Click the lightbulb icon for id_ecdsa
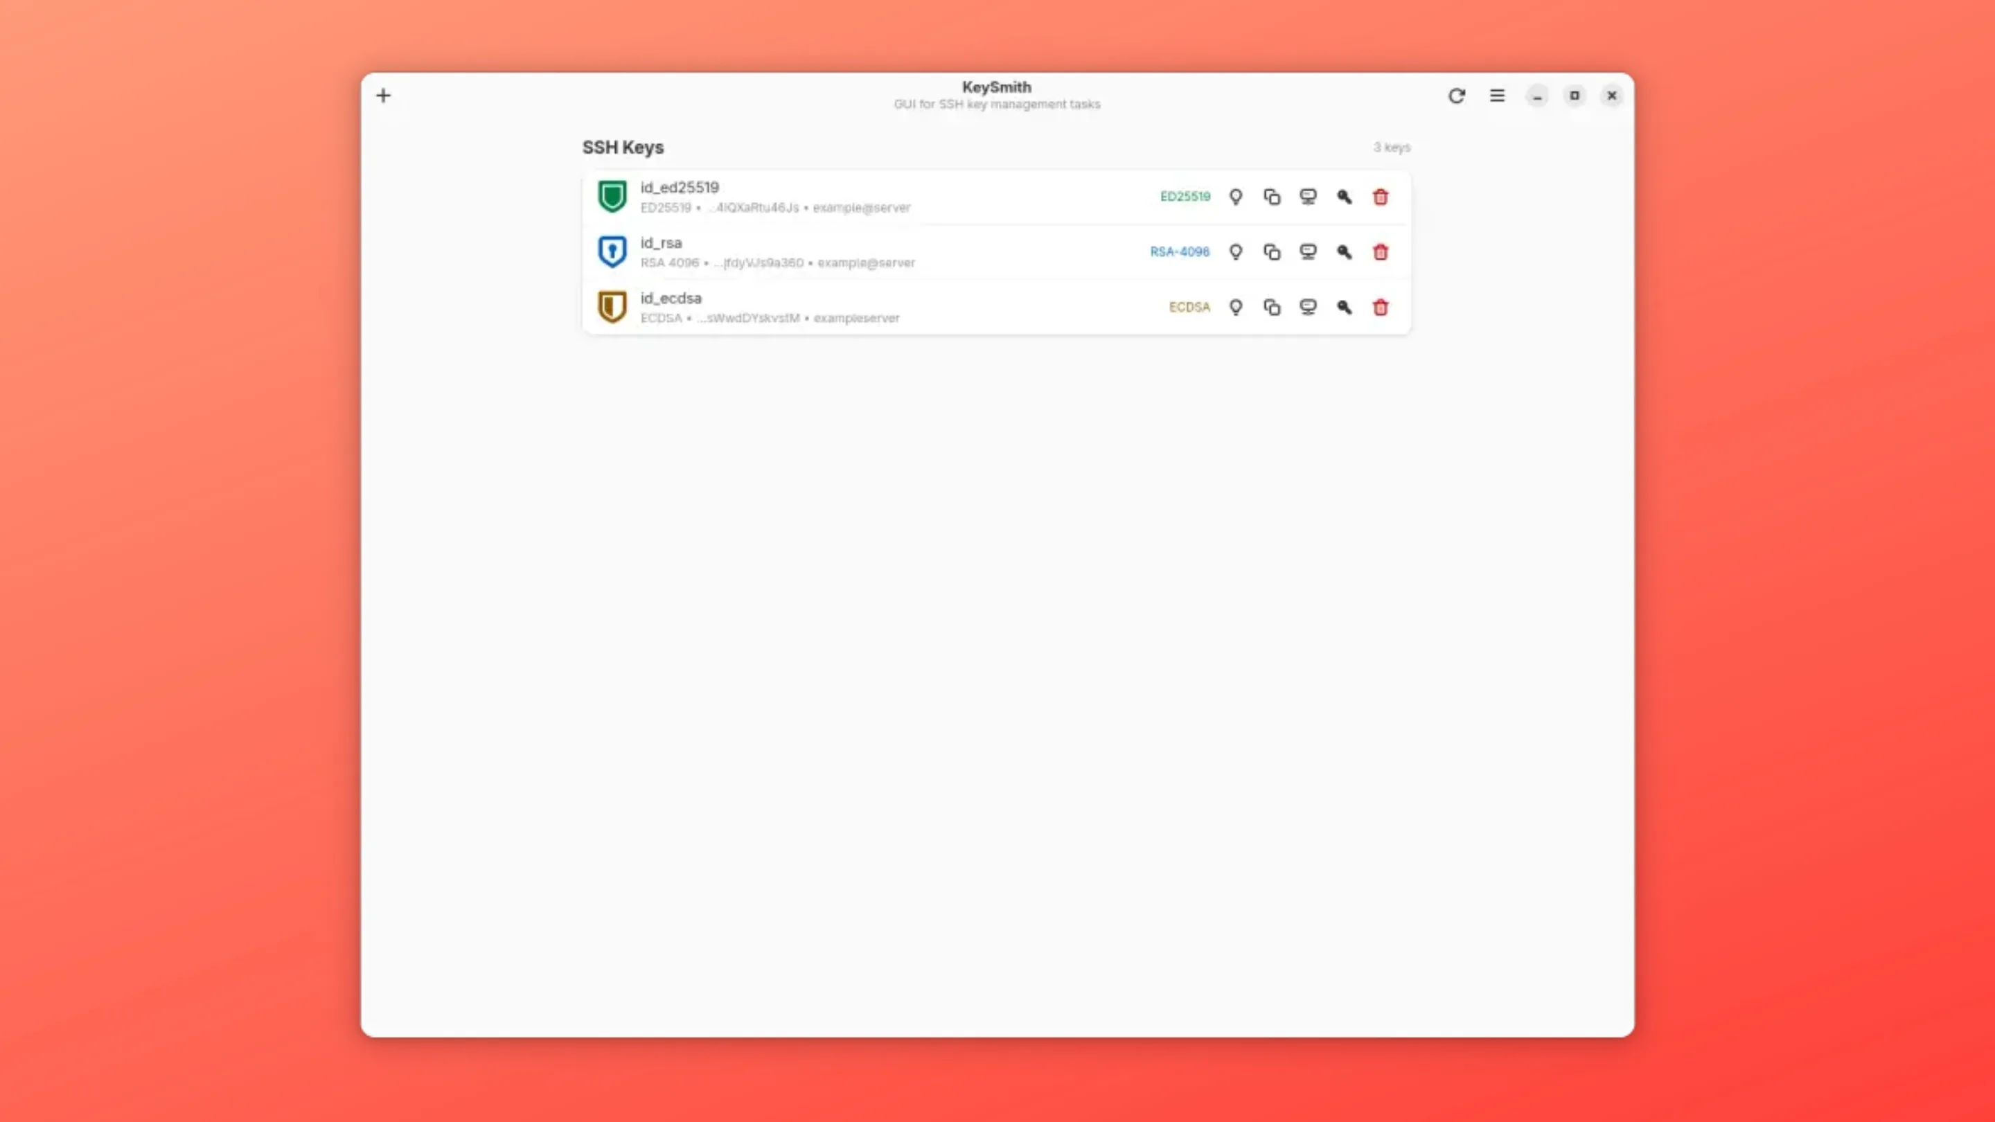1995x1122 pixels. [x=1236, y=307]
